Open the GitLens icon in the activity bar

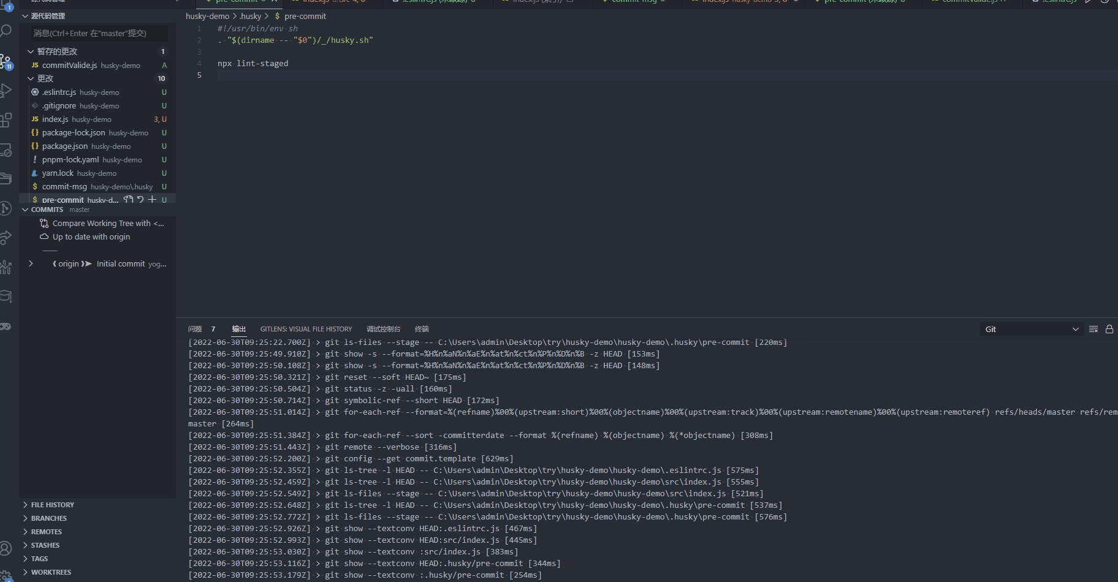click(6, 208)
